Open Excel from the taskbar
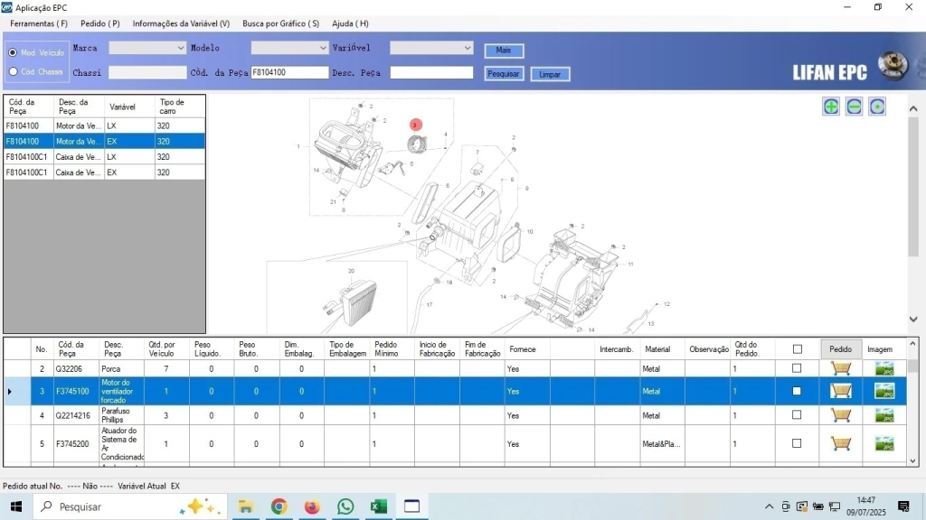Viewport: 926px width, 520px height. tap(379, 506)
